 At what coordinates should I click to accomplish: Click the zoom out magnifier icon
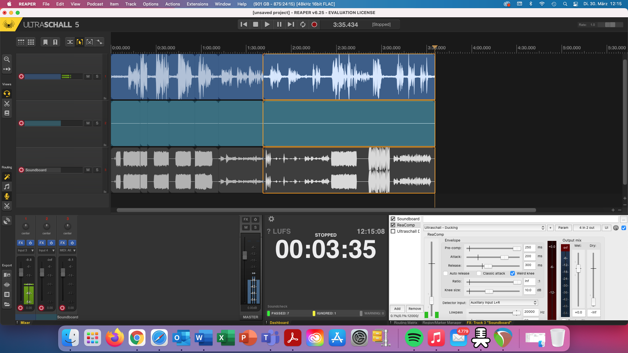click(x=7, y=59)
